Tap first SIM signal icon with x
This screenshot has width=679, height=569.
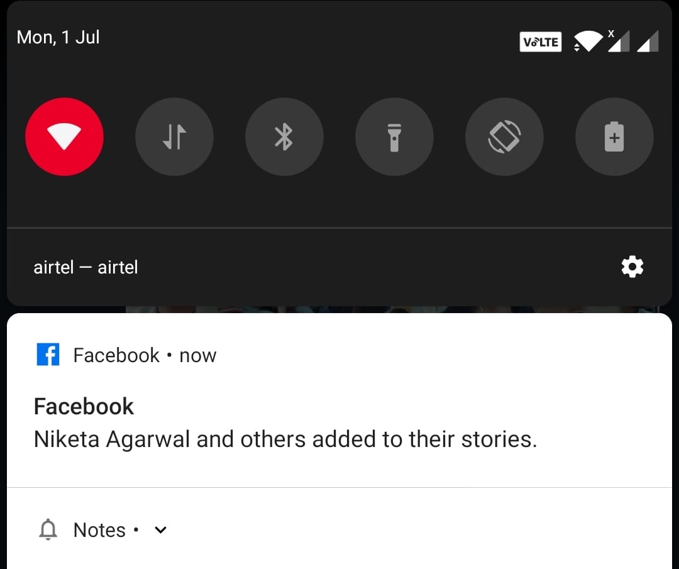[619, 41]
